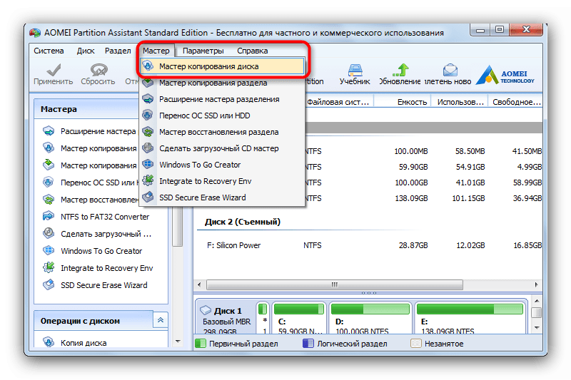Screen dimensions: 571x380
Task: Click sidebar scroll down arrow
Action: point(178,342)
